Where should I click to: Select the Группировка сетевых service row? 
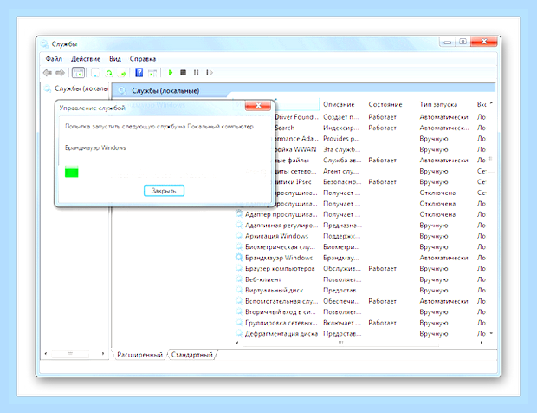362,323
